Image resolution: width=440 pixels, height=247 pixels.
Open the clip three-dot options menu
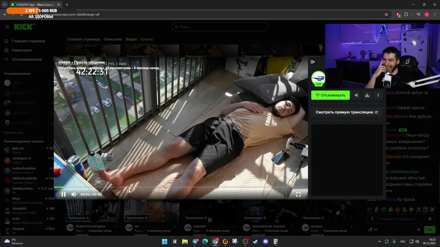coord(378,95)
